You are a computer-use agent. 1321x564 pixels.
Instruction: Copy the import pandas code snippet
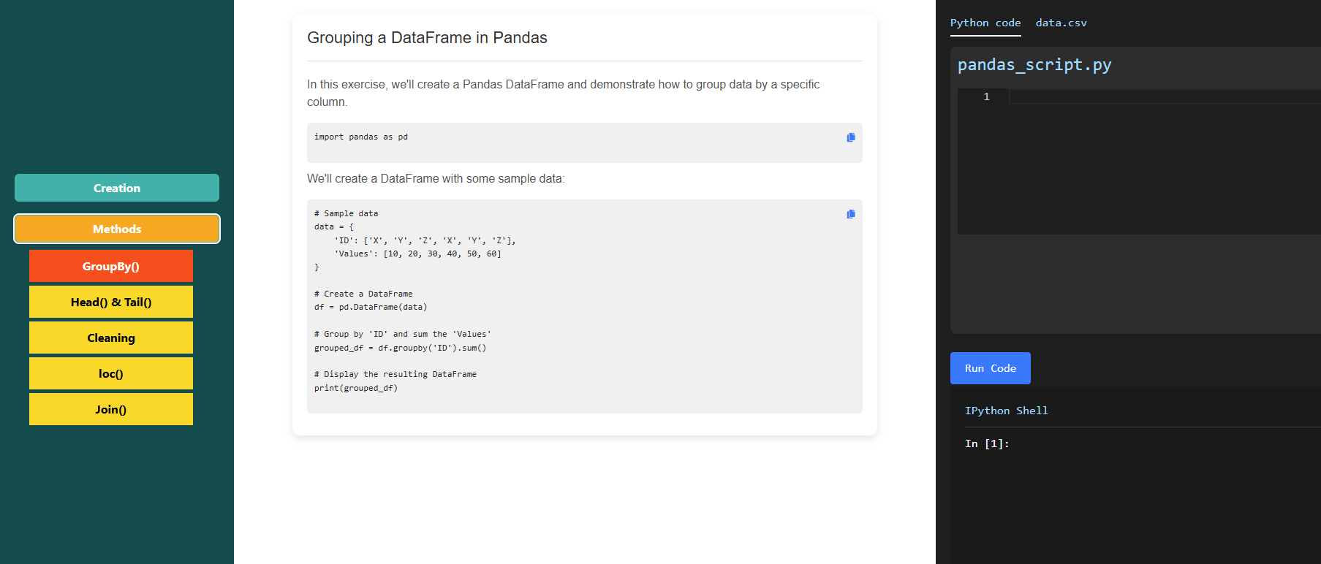click(x=851, y=137)
